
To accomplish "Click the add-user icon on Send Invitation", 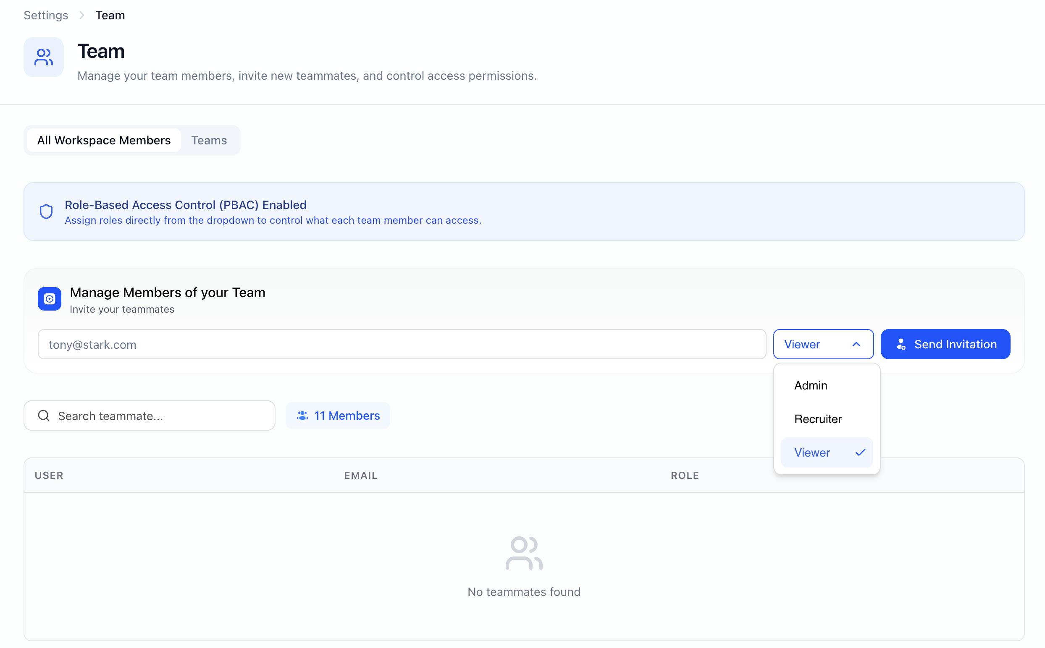I will pos(901,344).
